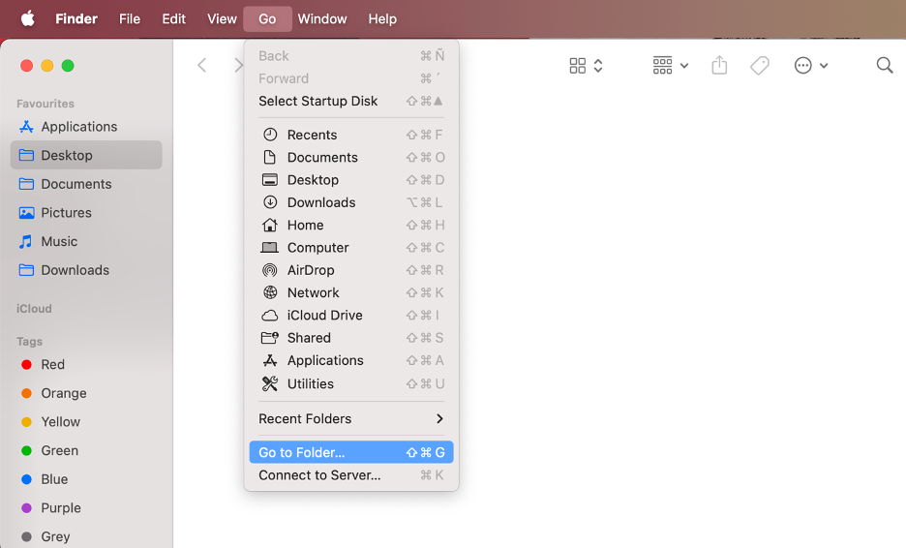Click the Tags section header
Image resolution: width=906 pixels, height=548 pixels.
(x=29, y=342)
